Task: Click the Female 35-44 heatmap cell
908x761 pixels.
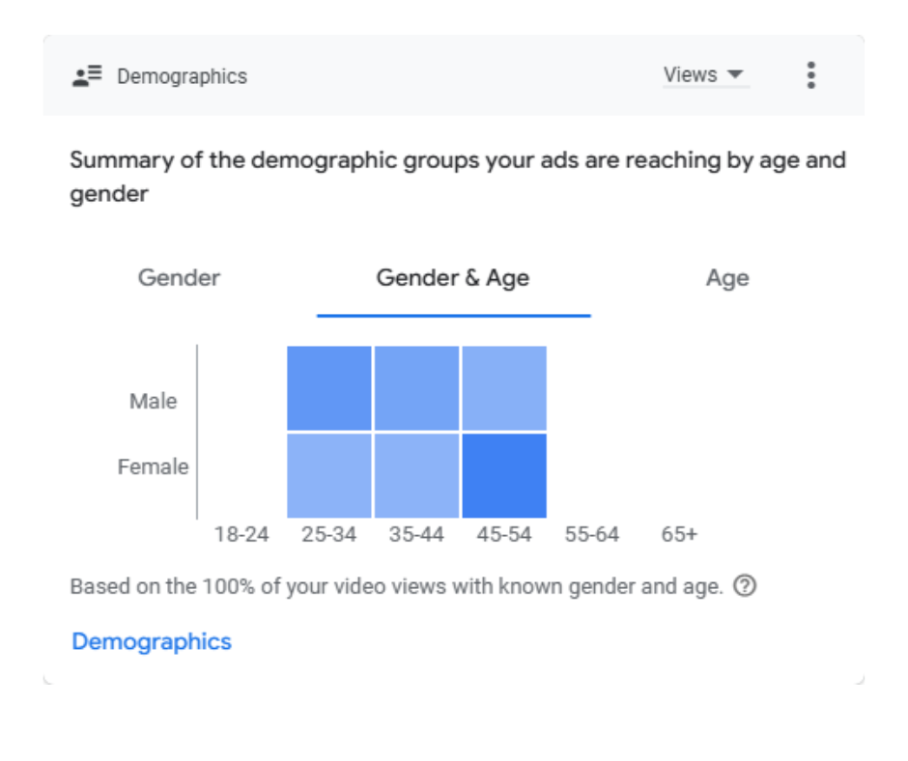Action: tap(416, 475)
